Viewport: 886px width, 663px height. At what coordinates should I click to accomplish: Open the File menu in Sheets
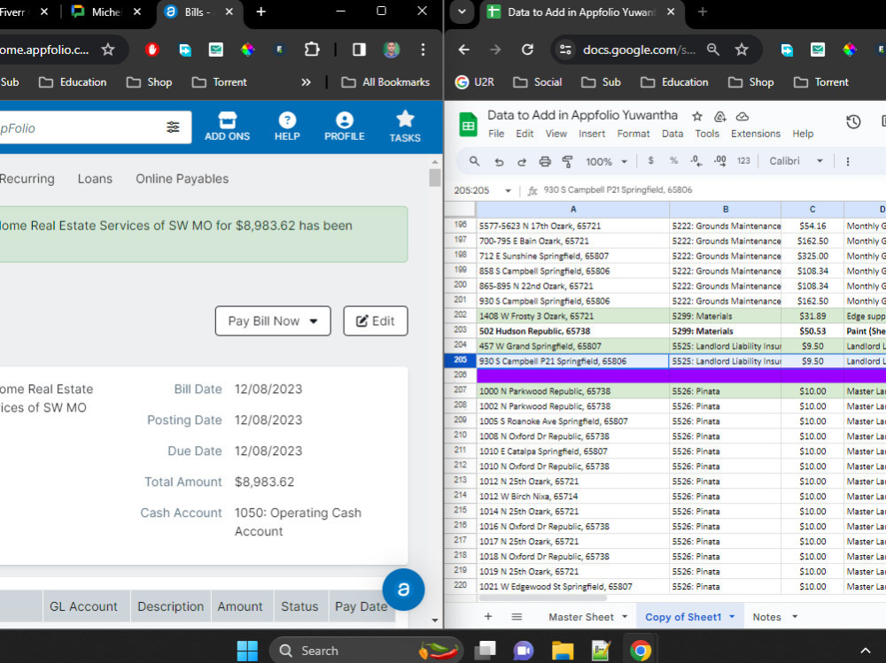pos(496,134)
